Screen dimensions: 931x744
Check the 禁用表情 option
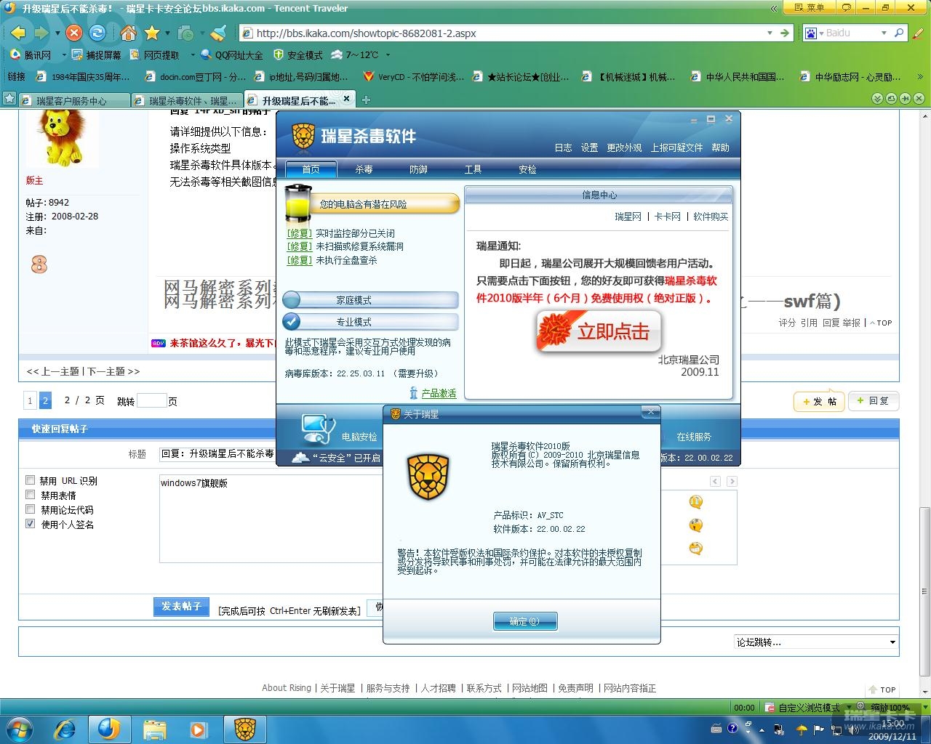tap(31, 495)
